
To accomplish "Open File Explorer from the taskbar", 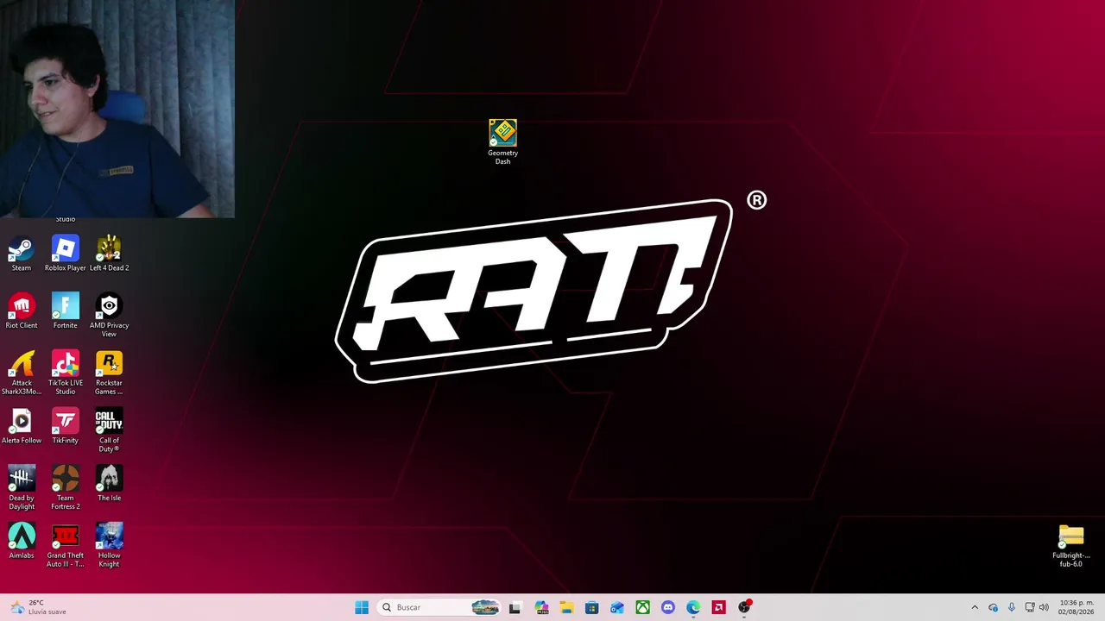I will (x=566, y=607).
